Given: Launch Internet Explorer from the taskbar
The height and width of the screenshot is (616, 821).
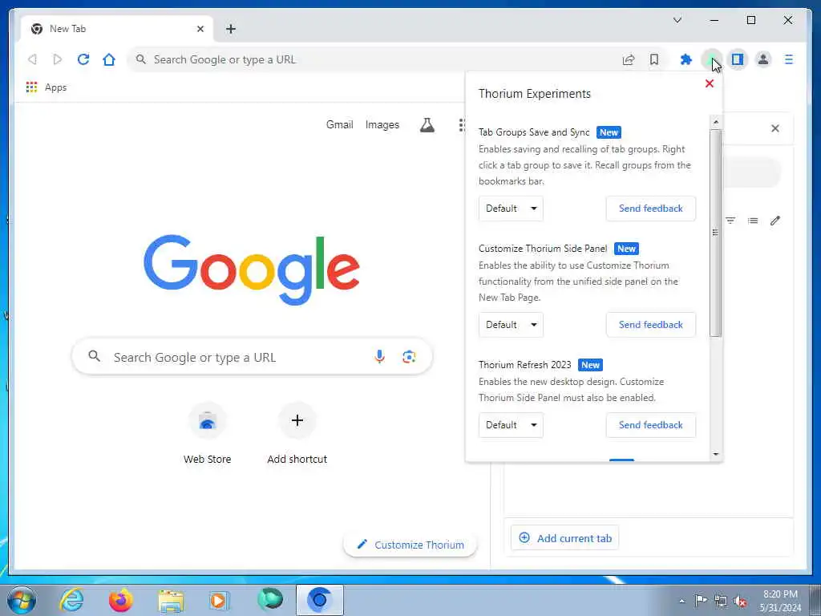Looking at the screenshot, I should 71,600.
